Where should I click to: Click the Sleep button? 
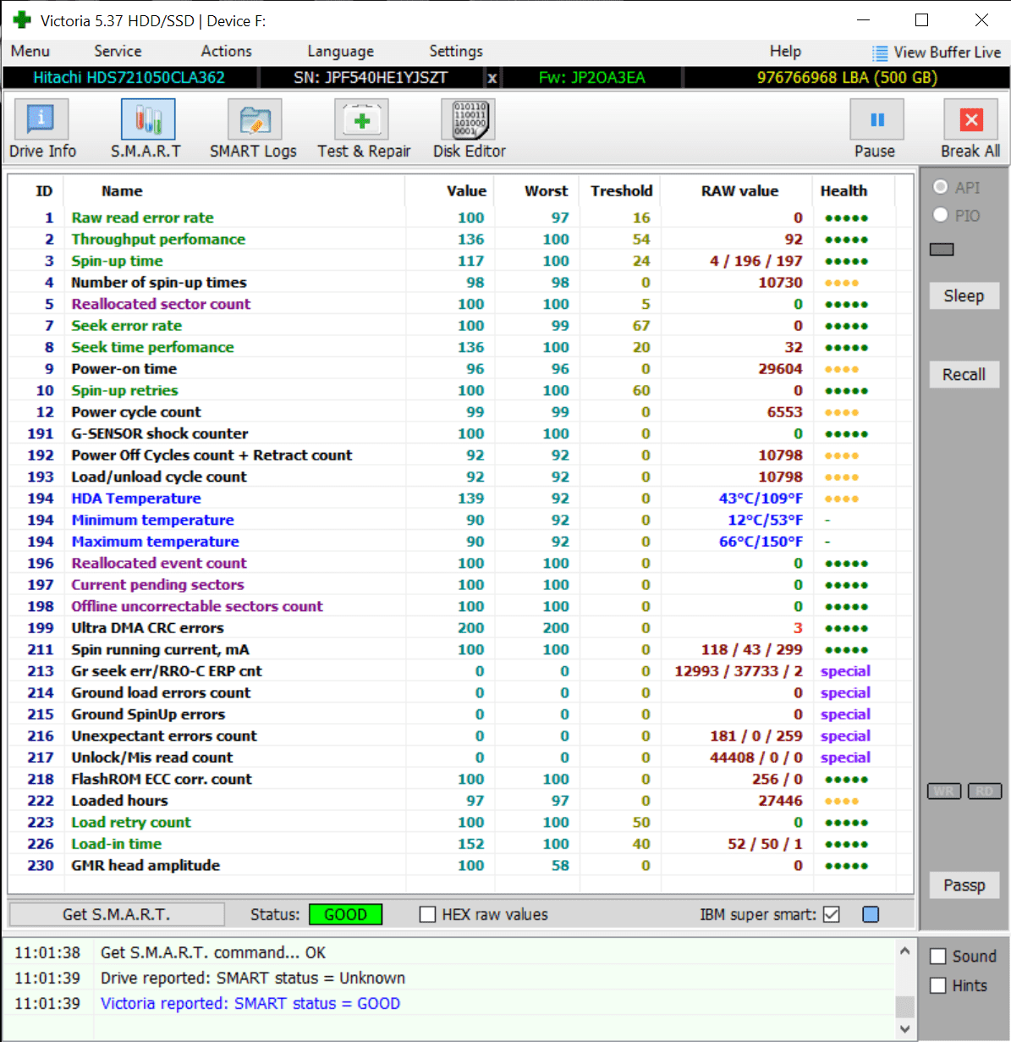(964, 295)
